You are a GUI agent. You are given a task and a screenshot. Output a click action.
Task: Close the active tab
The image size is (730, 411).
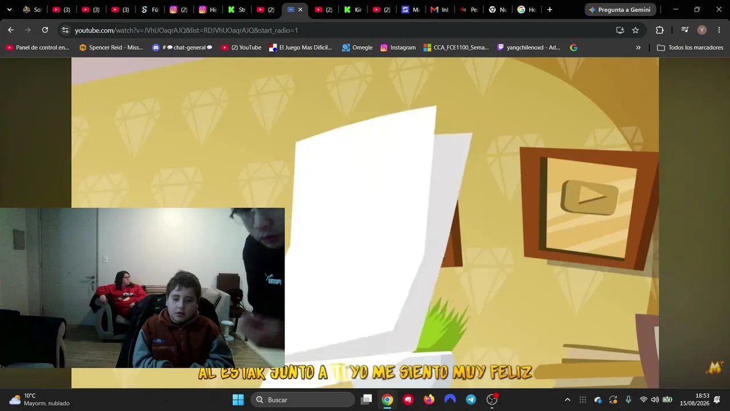(301, 10)
